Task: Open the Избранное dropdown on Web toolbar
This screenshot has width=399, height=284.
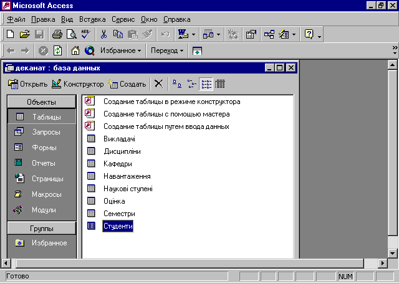Action: pyautogui.click(x=120, y=50)
